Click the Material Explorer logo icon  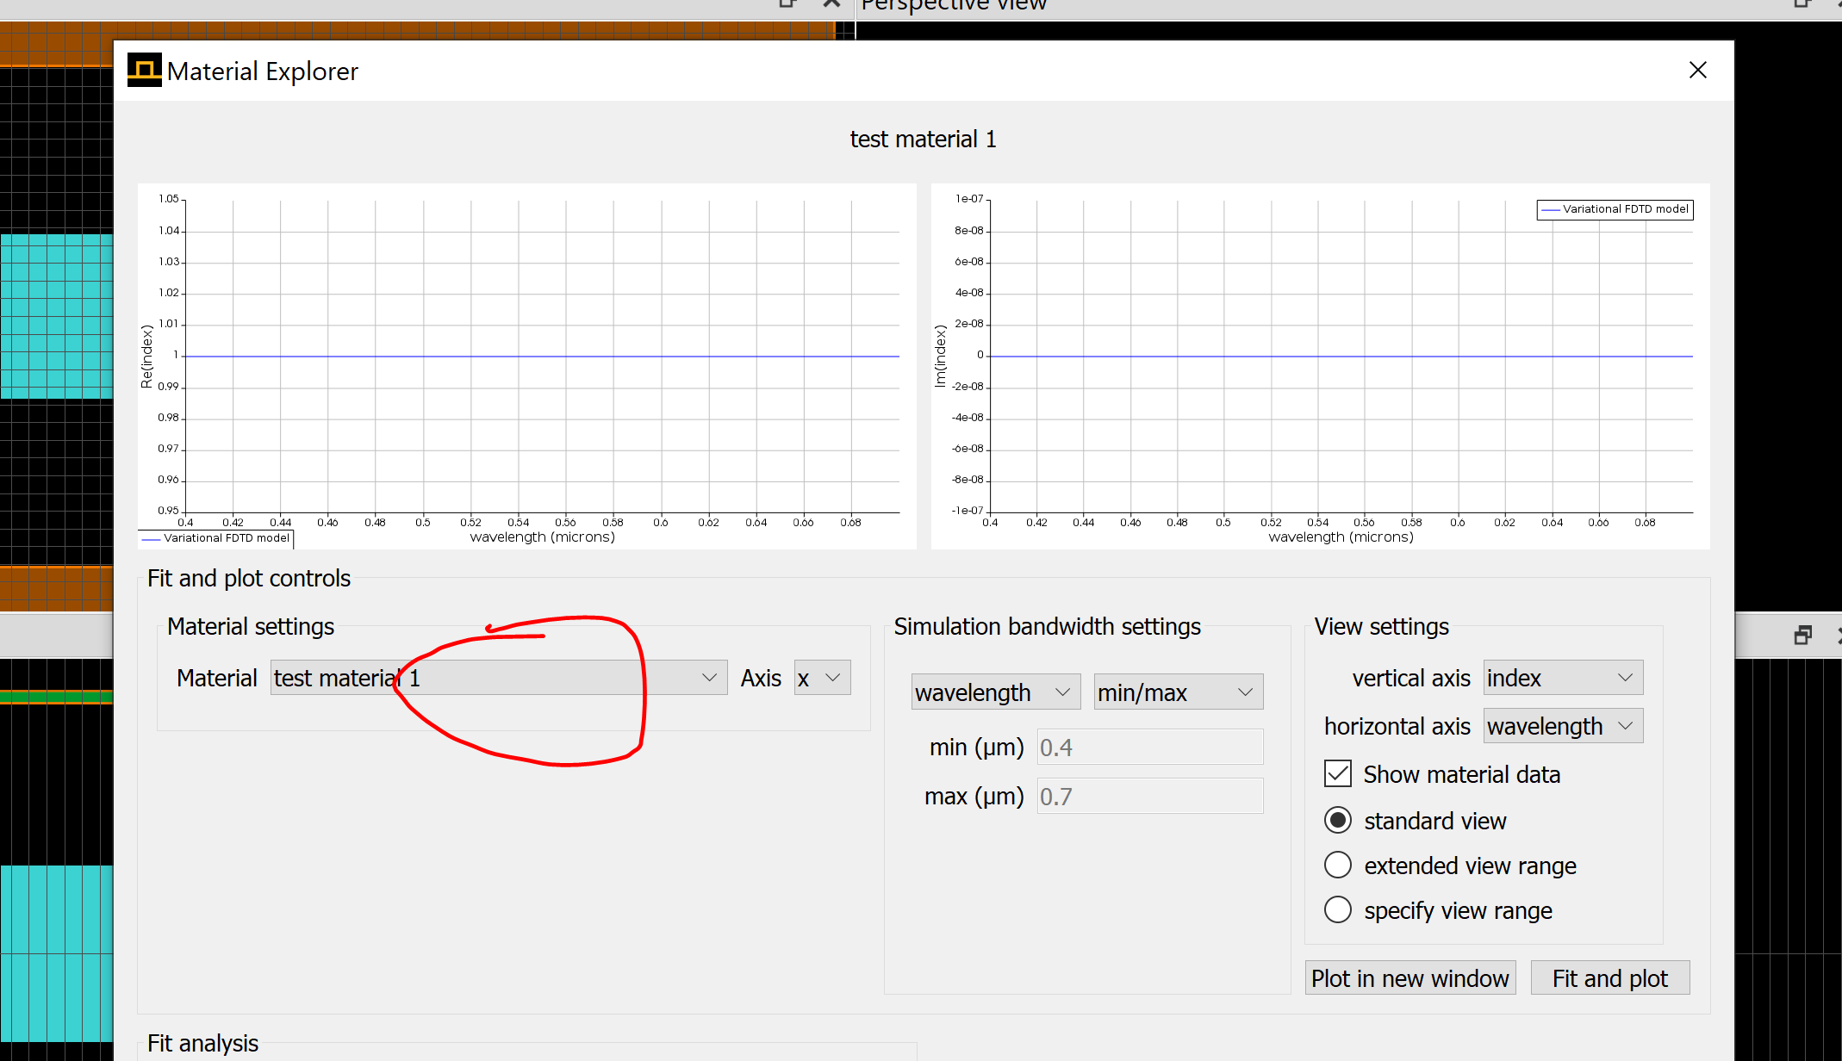click(144, 70)
